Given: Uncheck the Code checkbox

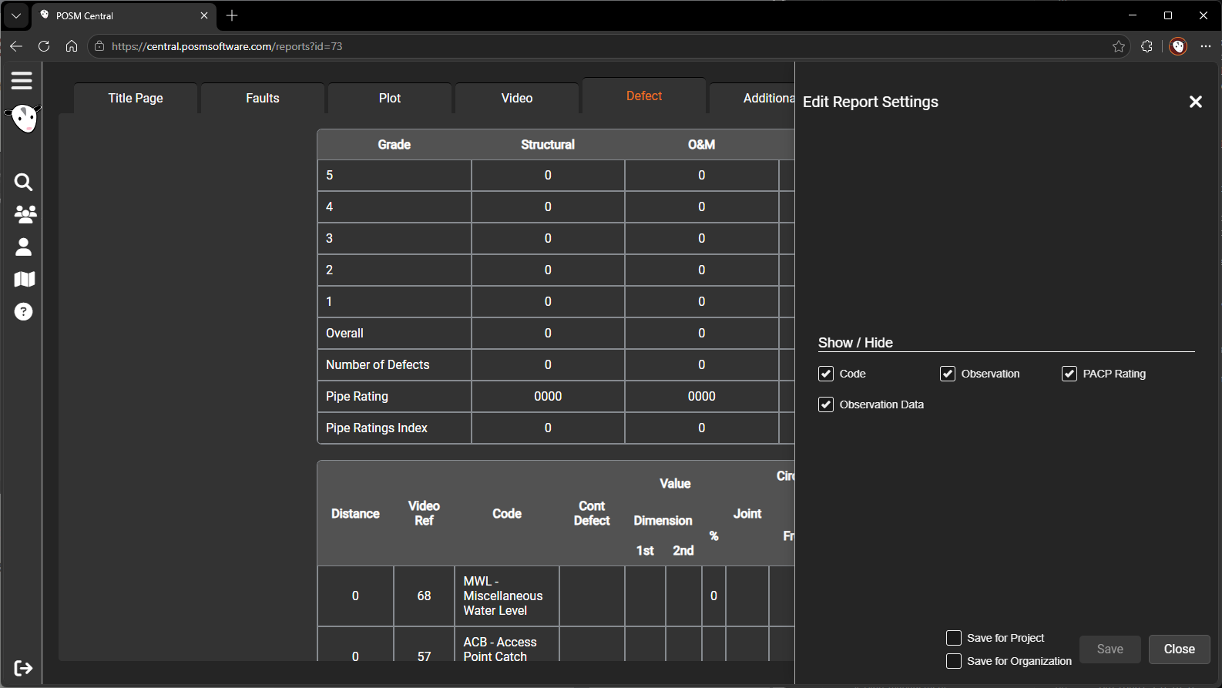Looking at the screenshot, I should point(826,374).
